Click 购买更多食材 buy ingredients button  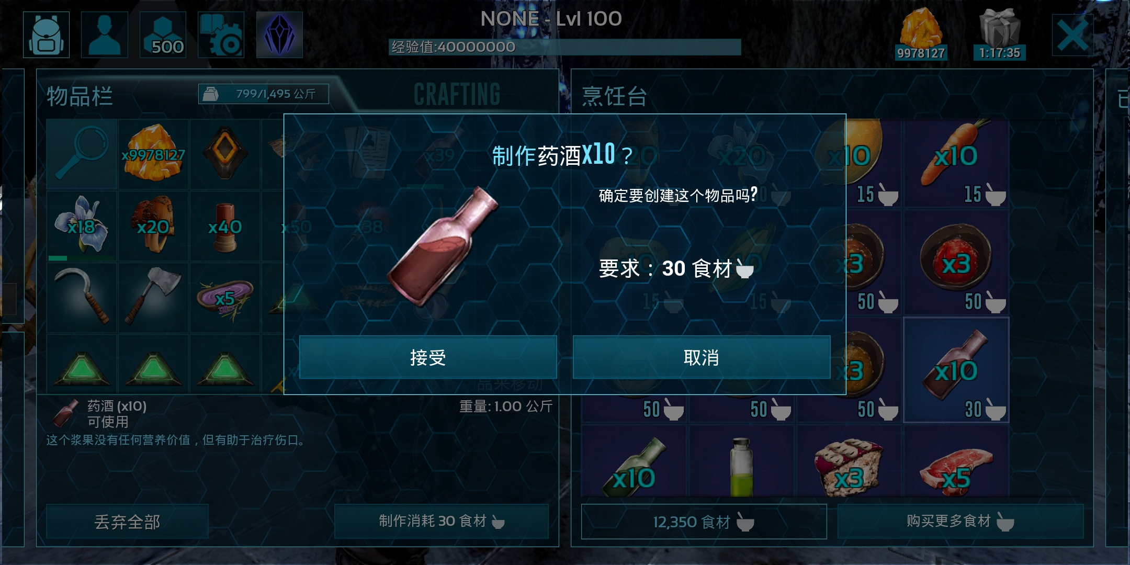click(x=960, y=521)
